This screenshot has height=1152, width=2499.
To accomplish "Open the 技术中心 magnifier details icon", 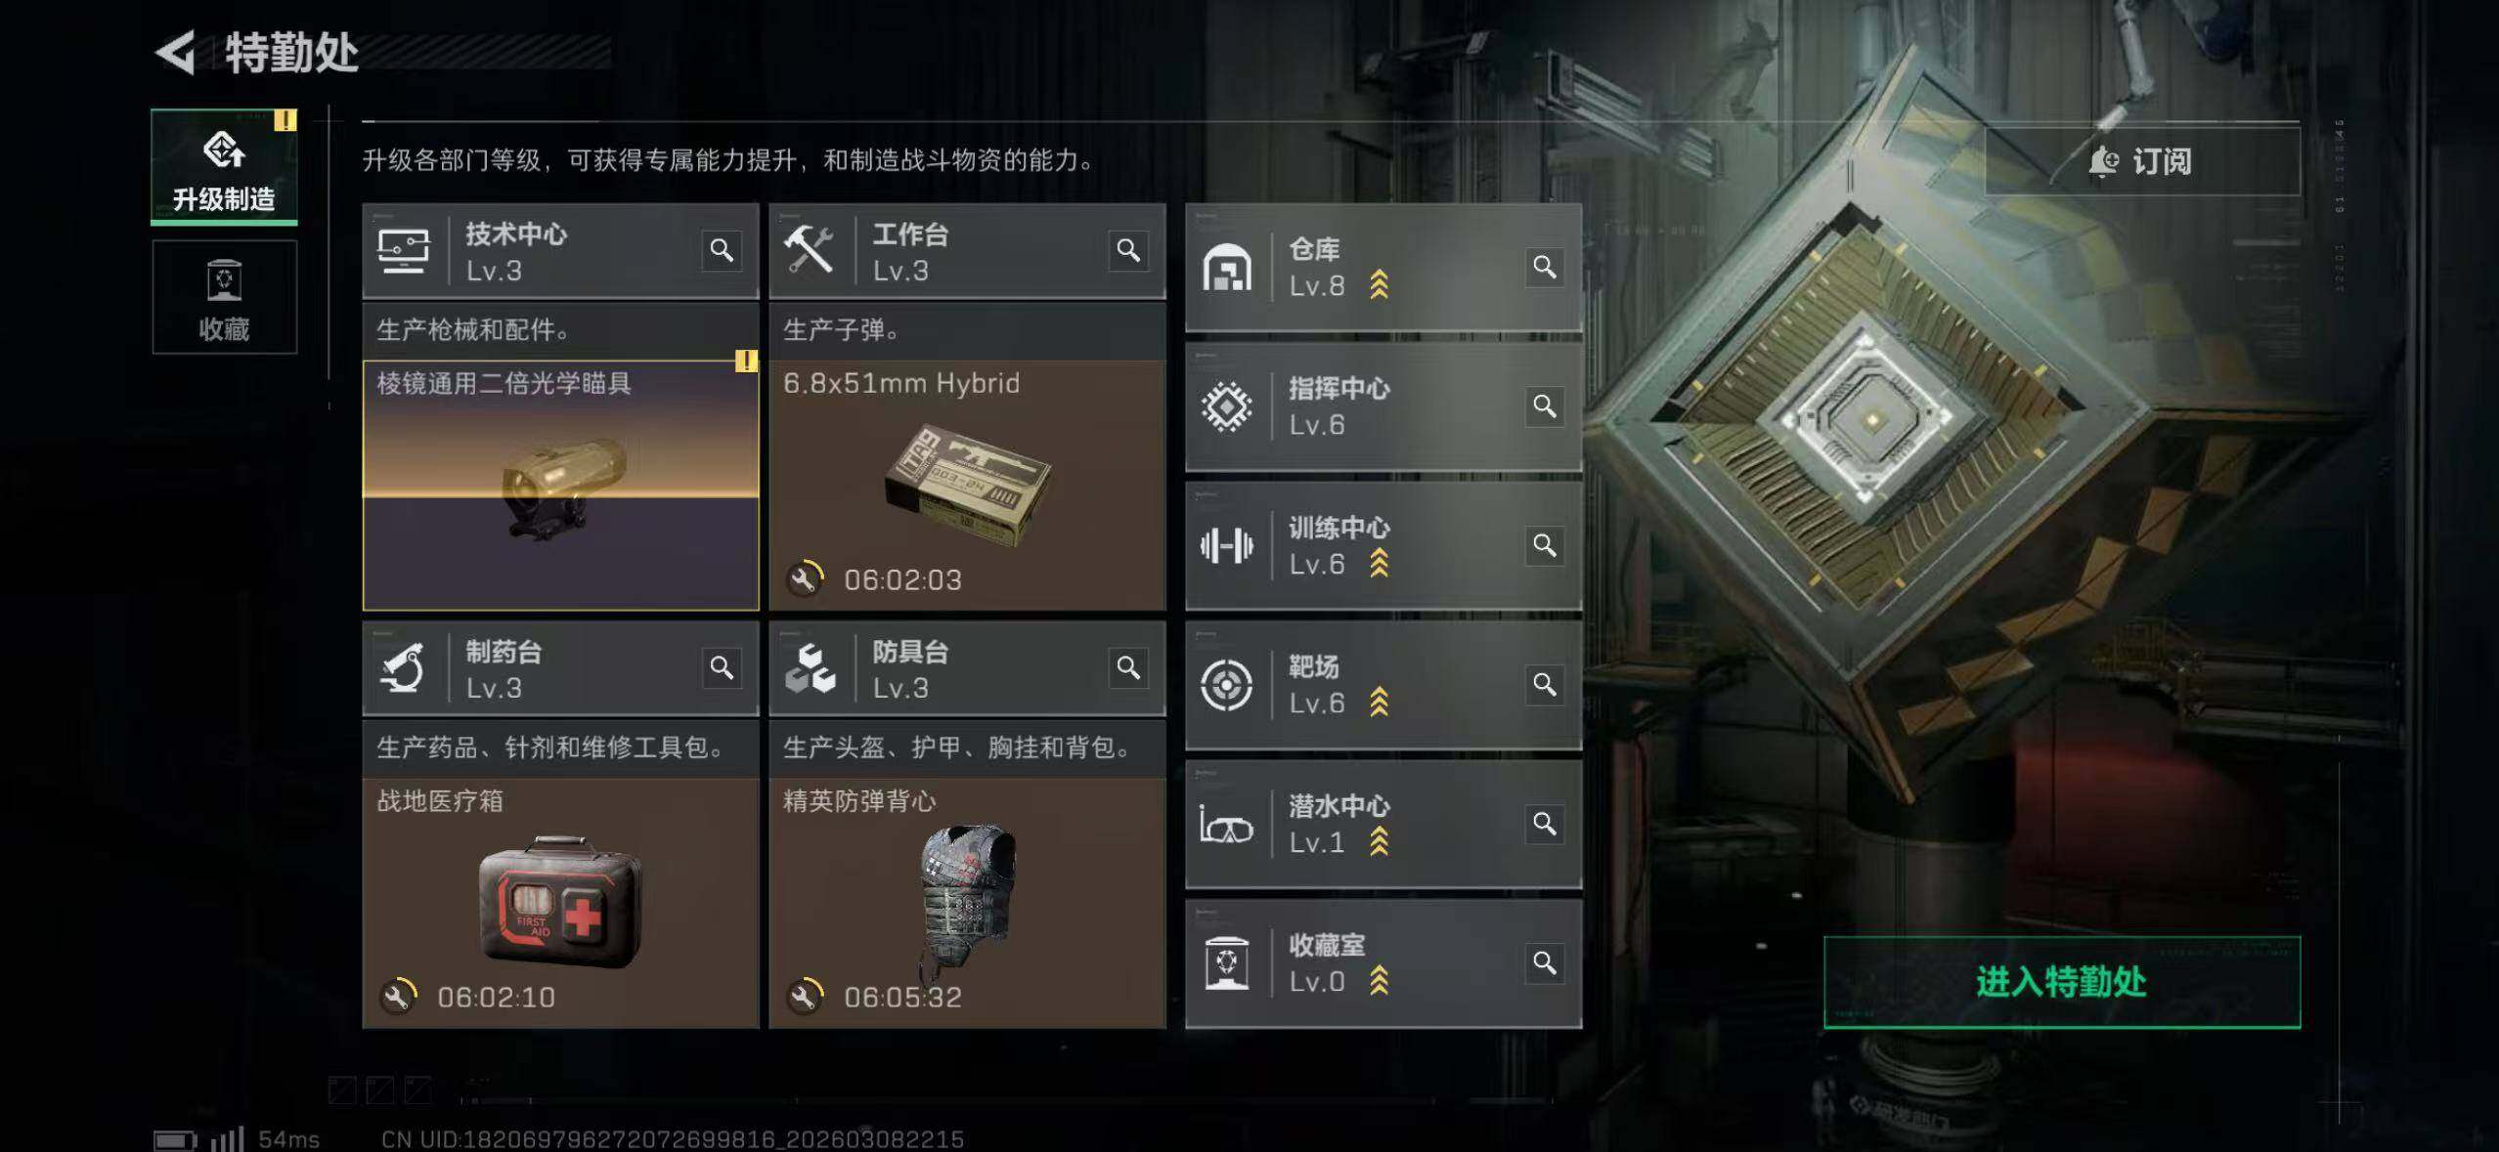I will (722, 250).
